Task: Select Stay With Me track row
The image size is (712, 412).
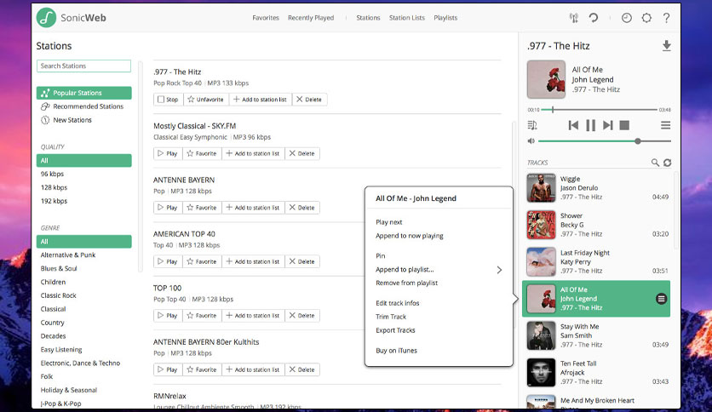Action: pos(596,335)
